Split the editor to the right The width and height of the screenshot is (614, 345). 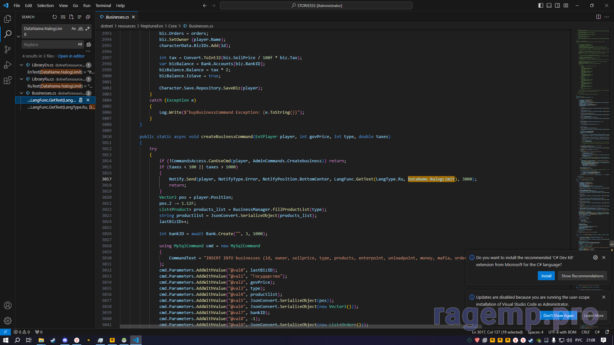click(x=598, y=17)
